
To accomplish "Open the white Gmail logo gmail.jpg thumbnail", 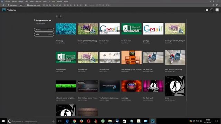I will point(153,29).
